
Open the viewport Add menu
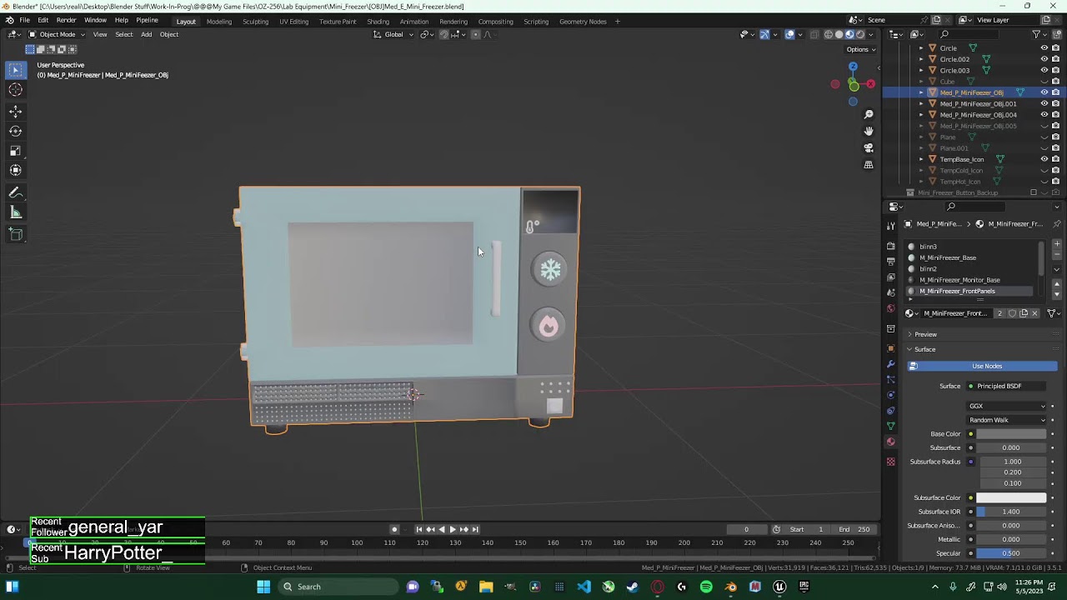146,34
